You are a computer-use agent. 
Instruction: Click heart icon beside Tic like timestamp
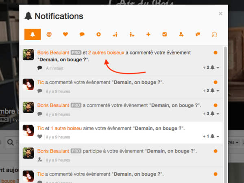click(40, 137)
